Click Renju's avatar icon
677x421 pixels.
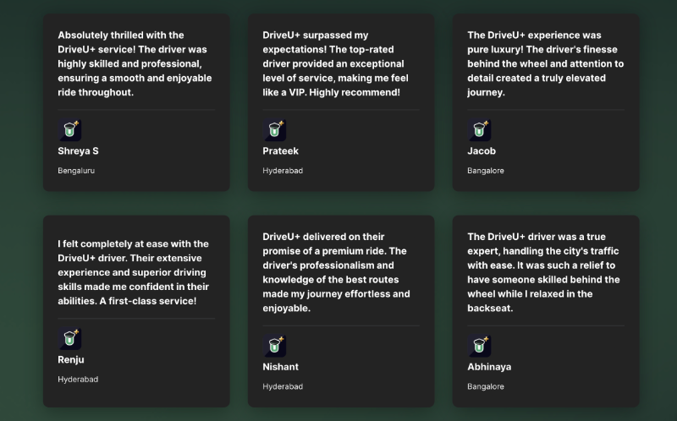point(69,339)
